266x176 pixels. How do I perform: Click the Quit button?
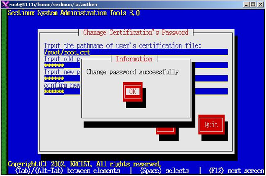211,125
